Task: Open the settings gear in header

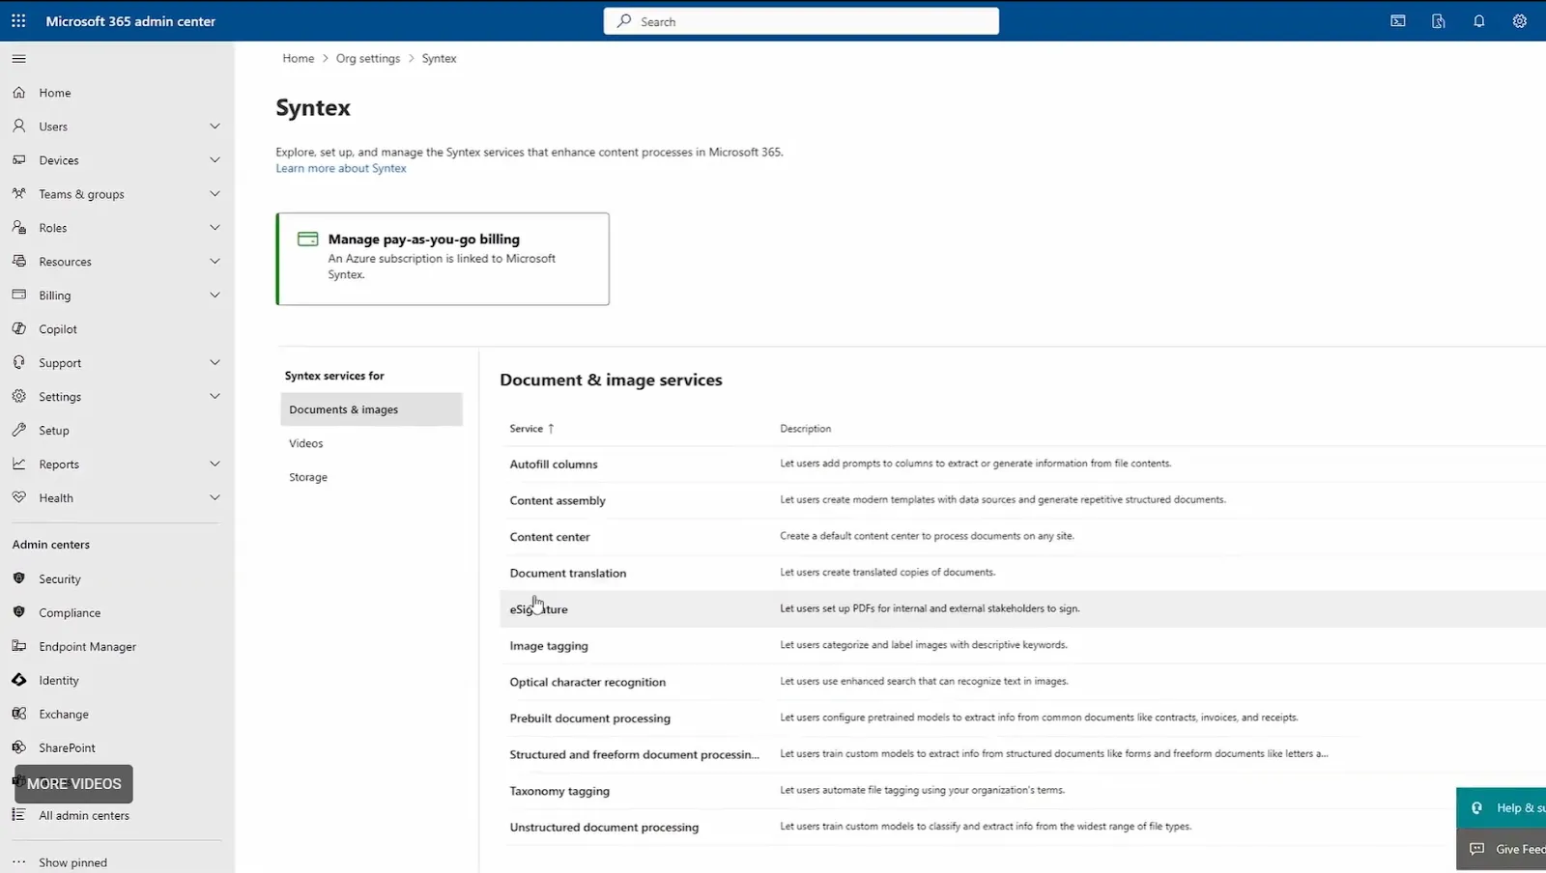Action: (1519, 21)
